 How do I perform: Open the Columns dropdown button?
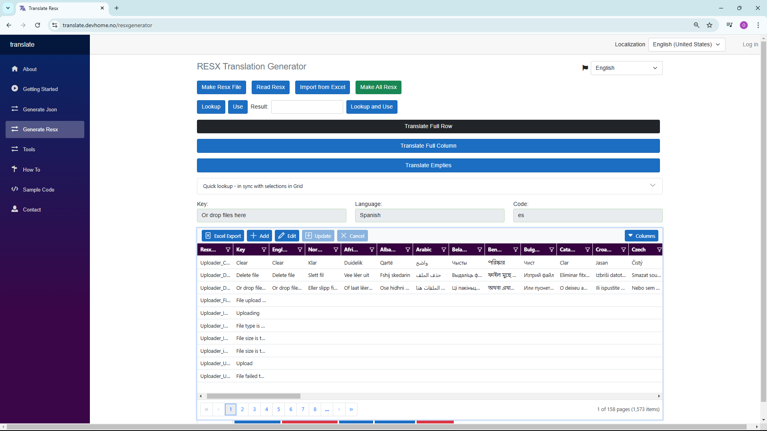pos(641,236)
